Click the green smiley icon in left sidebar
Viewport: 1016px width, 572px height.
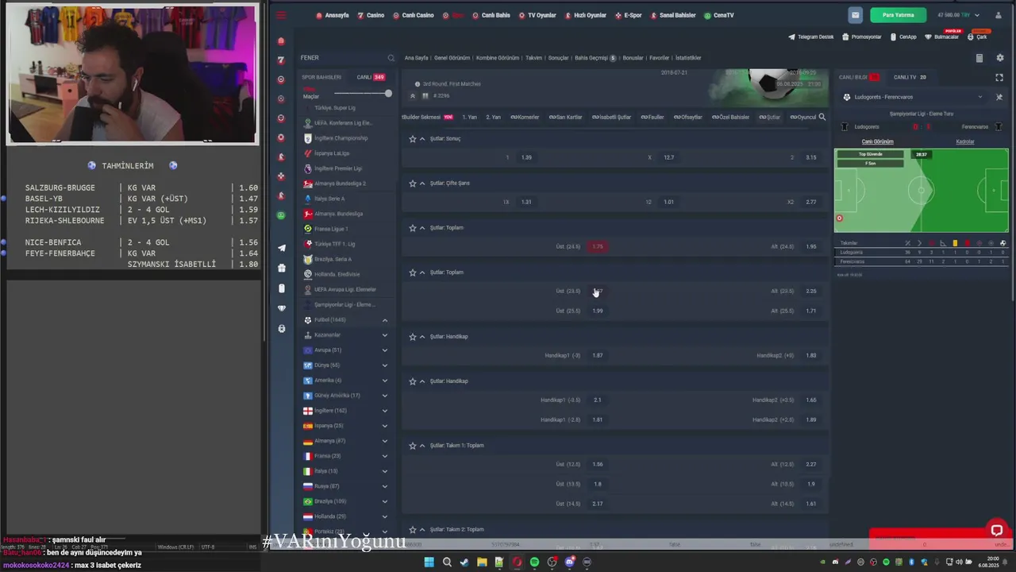281,215
